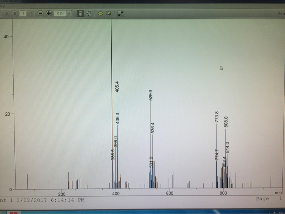Select the scrolling fit-width page view icon
Viewport: 285px width, 214px height.
(x=80, y=13)
